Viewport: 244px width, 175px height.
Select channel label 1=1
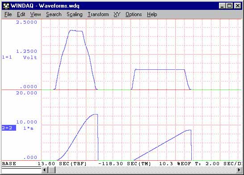point(7,57)
